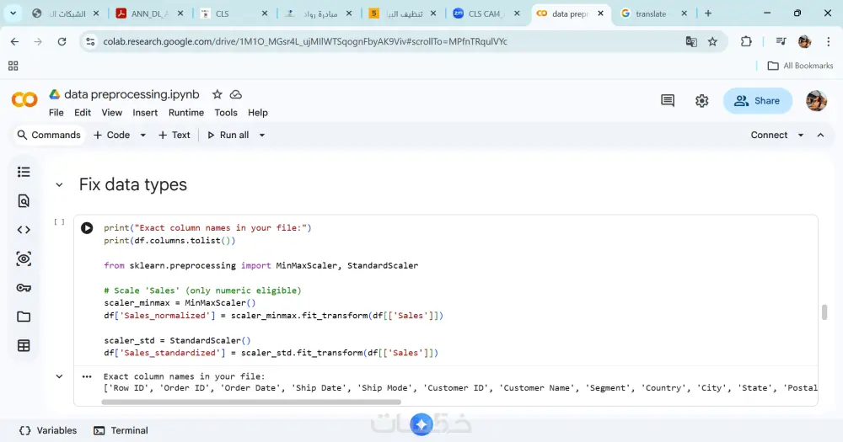Click the notebook title data preprocessing.ipynb
843x442 pixels.
point(132,94)
